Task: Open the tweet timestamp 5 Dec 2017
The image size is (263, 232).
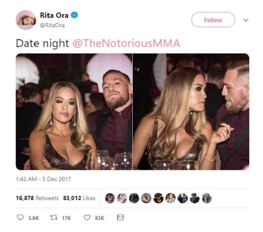Action: pyautogui.click(x=43, y=179)
